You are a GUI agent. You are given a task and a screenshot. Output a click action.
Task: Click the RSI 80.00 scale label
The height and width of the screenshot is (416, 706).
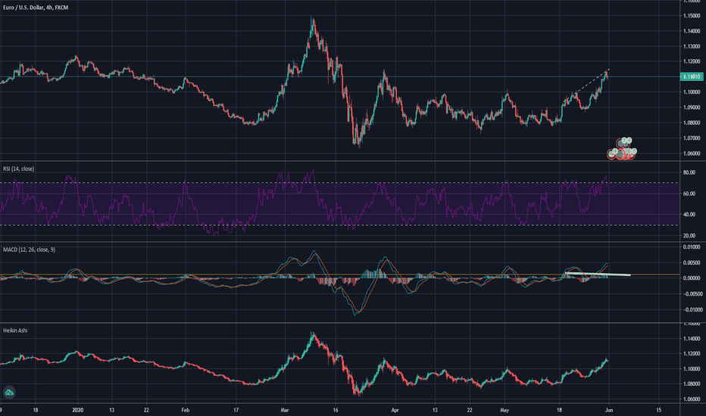(689, 172)
